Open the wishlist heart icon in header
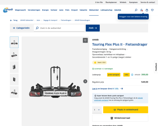 click(152, 10)
